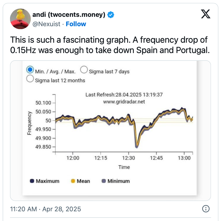Viewport: 220px width, 221px height.
Task: Click author name andi (twocents.money)
Action: [x=69, y=15]
